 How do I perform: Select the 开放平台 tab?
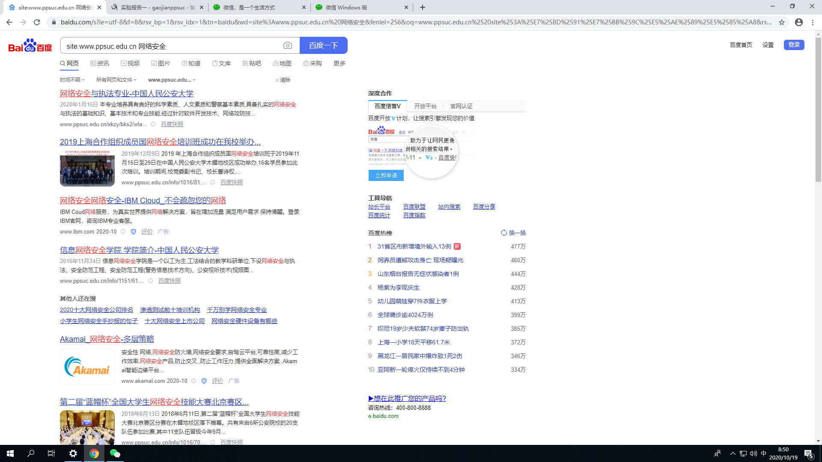[x=425, y=106]
